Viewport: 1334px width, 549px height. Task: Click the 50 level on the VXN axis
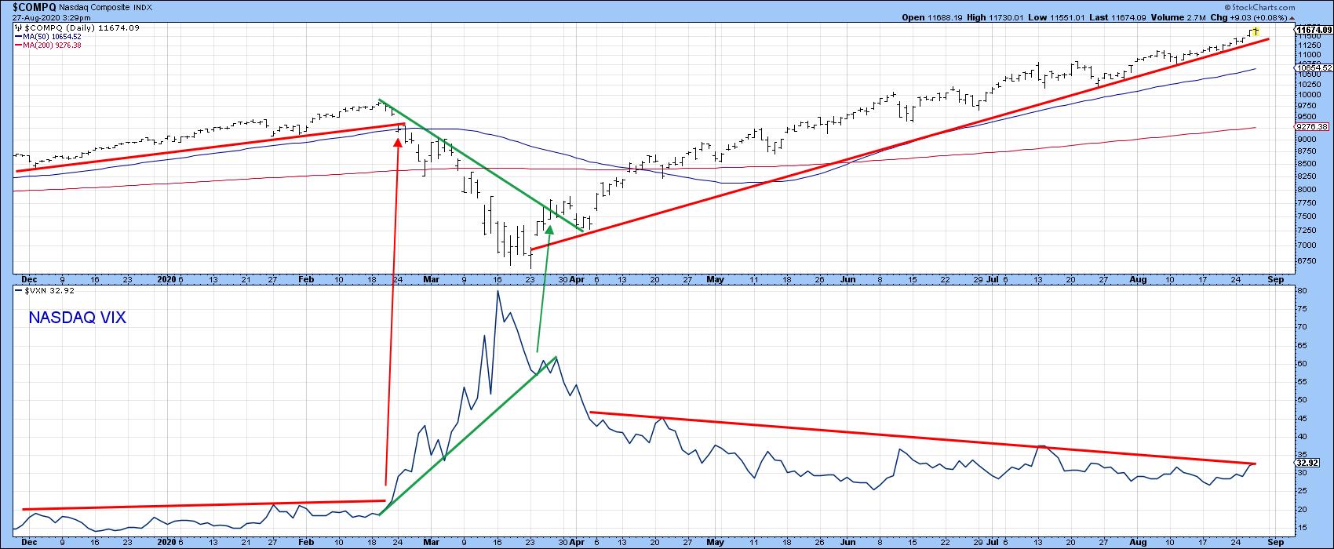1302,400
